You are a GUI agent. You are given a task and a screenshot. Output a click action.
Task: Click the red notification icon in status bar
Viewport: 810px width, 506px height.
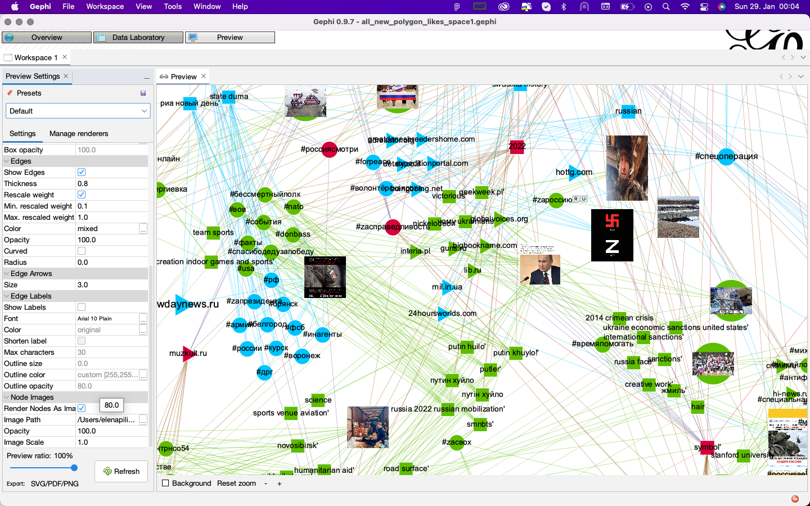[795, 499]
